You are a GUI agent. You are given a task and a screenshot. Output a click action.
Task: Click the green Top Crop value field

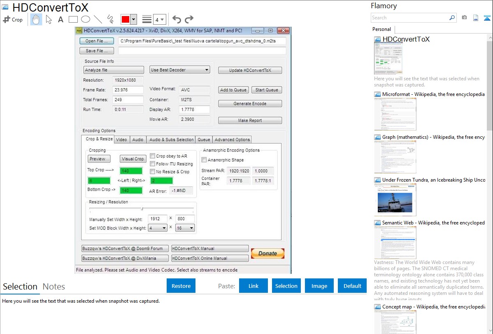pyautogui.click(x=131, y=171)
